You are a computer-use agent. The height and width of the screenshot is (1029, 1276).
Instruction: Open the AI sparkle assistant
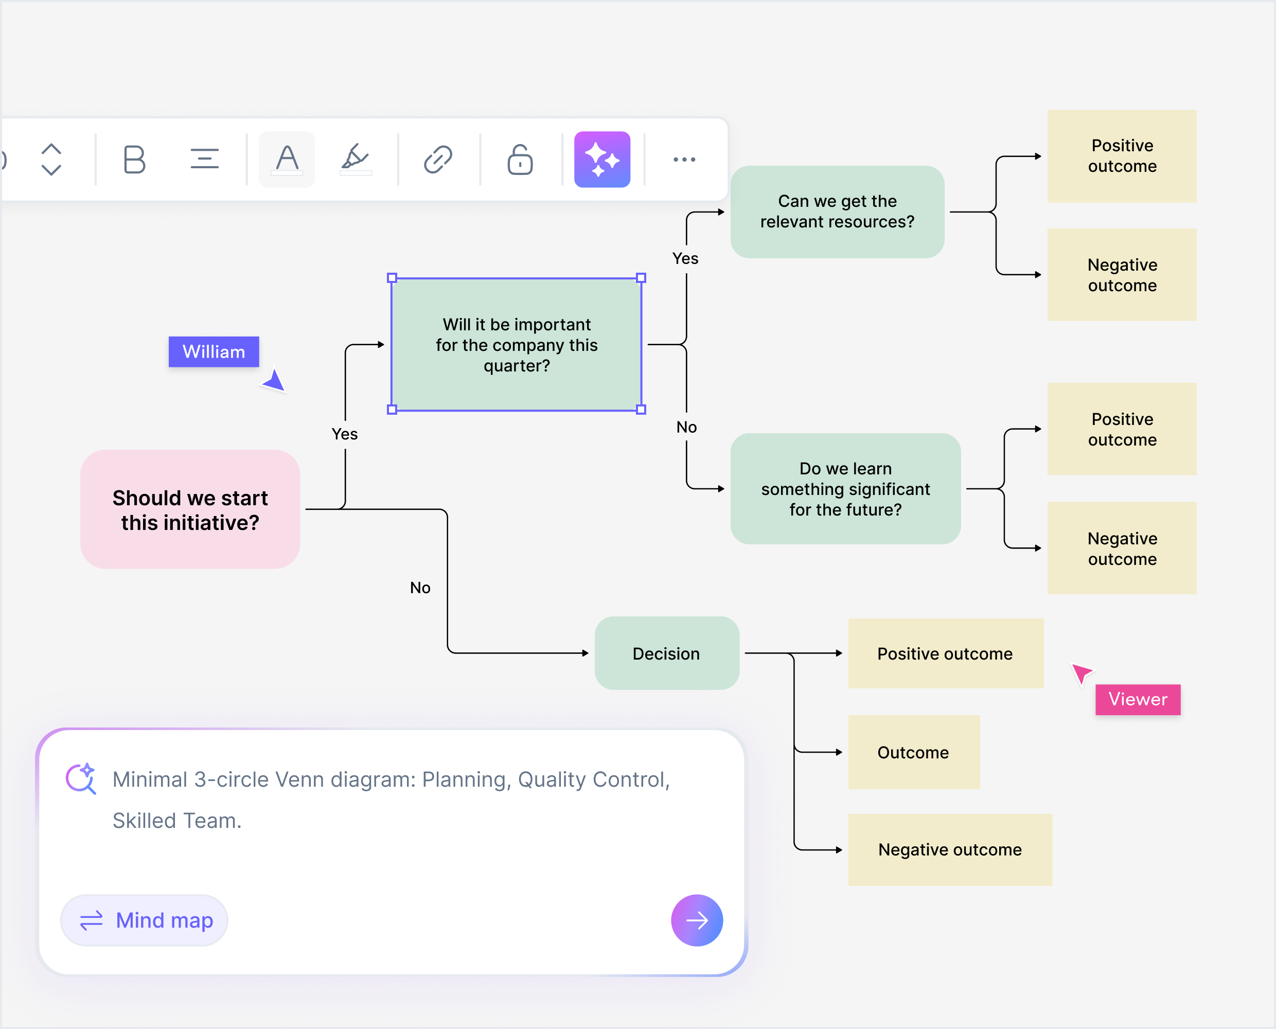coord(602,159)
